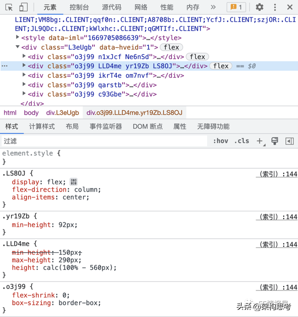Switch to the 样式 subtab
Viewport: 298px width, 317px height.
click(x=12, y=126)
